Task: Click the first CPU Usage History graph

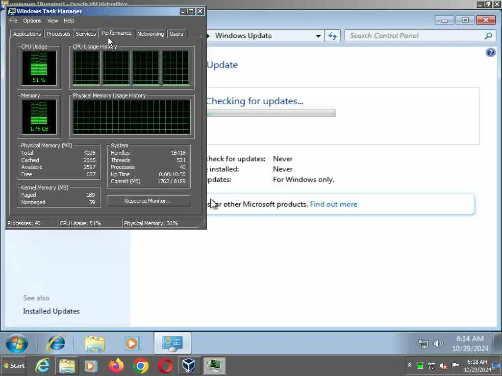Action: click(x=86, y=68)
